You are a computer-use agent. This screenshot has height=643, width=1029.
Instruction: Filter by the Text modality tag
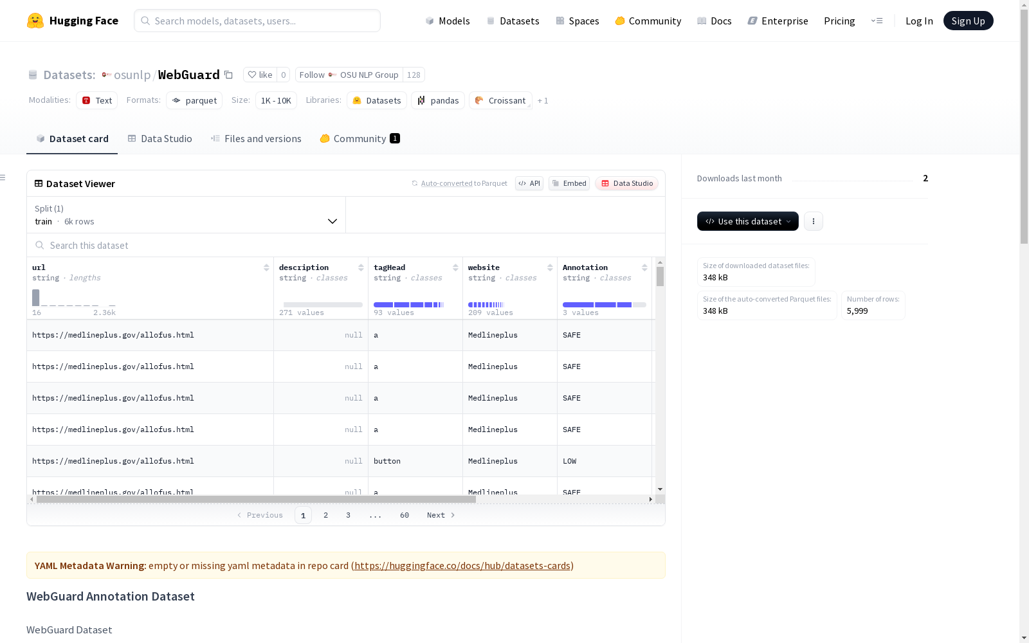click(97, 100)
